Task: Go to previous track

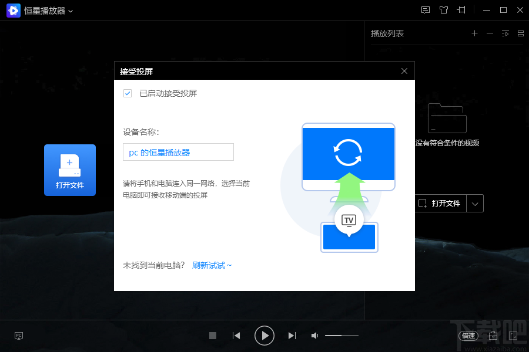Action: tap(236, 336)
